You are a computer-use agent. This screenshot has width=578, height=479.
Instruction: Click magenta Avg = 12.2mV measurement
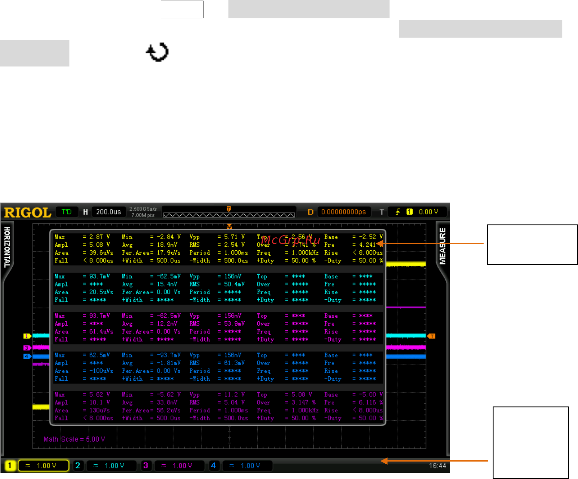(150, 324)
